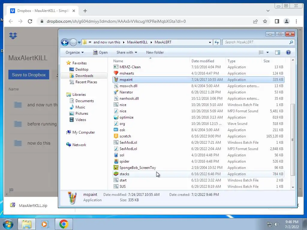Open the view options dropdown arrow
The height and width of the screenshot is (230, 307).
pos(267,52)
